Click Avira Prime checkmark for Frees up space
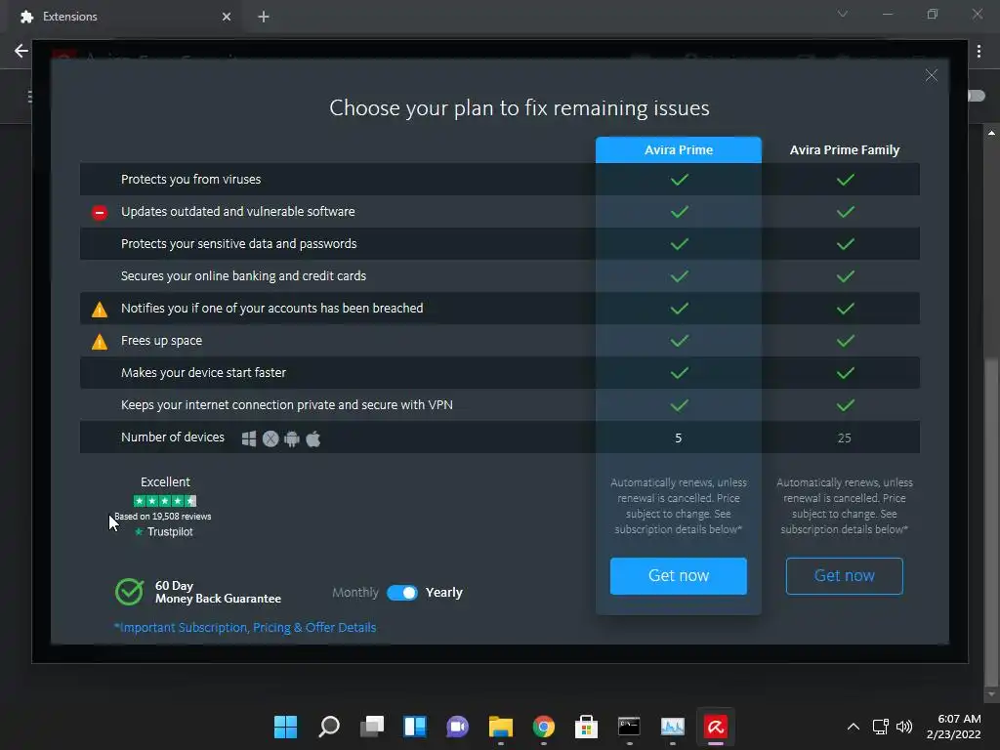 point(680,341)
